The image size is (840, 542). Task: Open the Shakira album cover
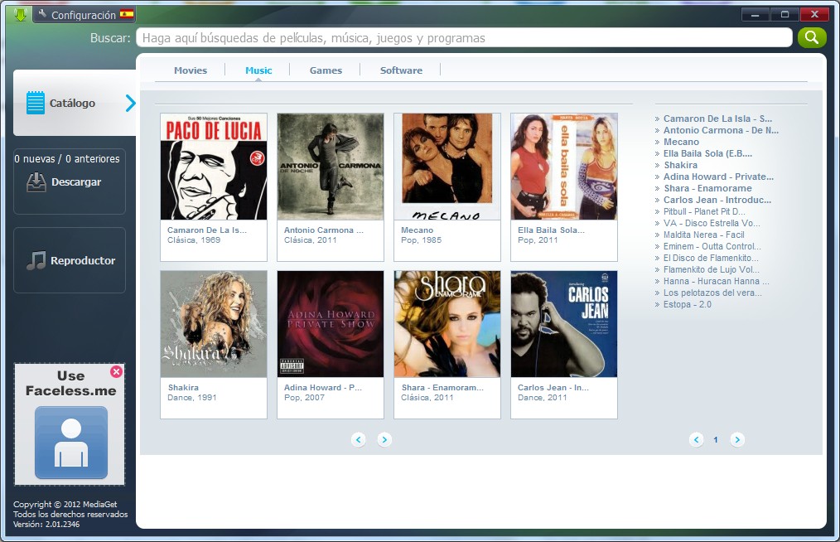tap(214, 324)
